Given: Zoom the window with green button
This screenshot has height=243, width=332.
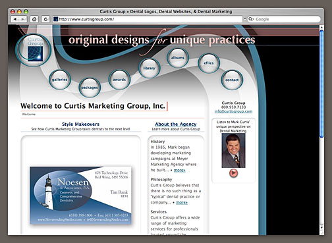Looking at the screenshot, I should click(x=26, y=11).
